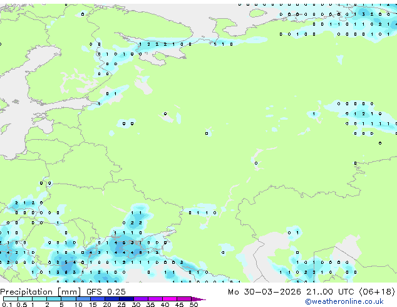397x307 pixels.
Task: Click the 'Mo 30-03-2026' date text
Action: [264, 292]
